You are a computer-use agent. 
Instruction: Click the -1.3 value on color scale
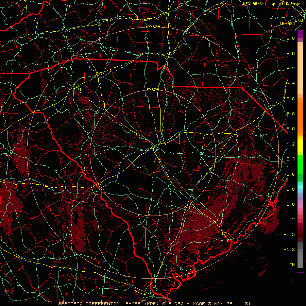click(289, 250)
